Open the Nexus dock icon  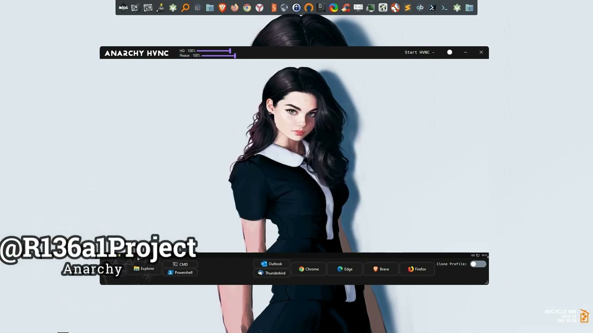pyautogui.click(x=123, y=7)
